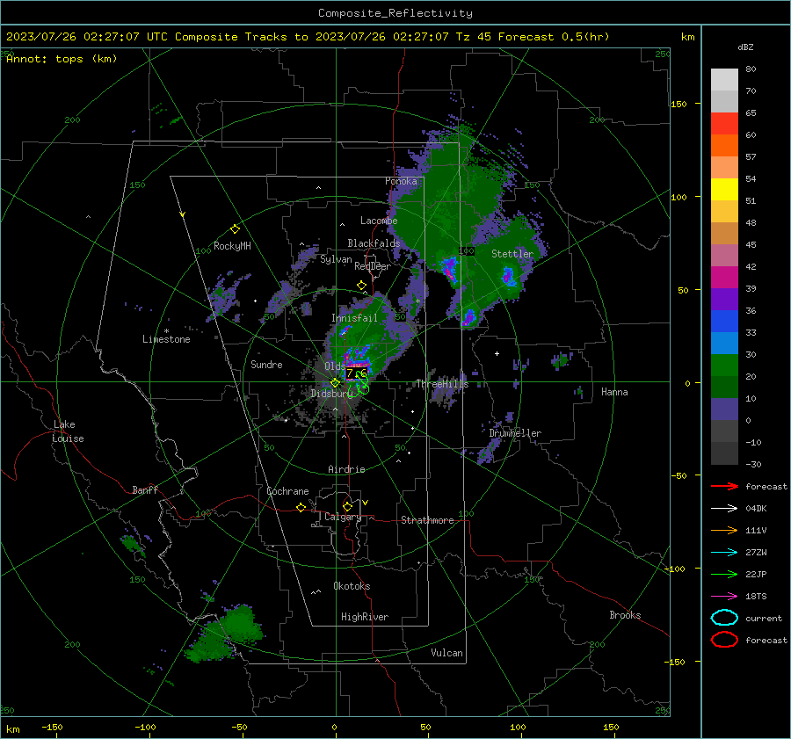The width and height of the screenshot is (791, 739).
Task: Click the cyan current ellipse legend symbol
Action: click(724, 618)
